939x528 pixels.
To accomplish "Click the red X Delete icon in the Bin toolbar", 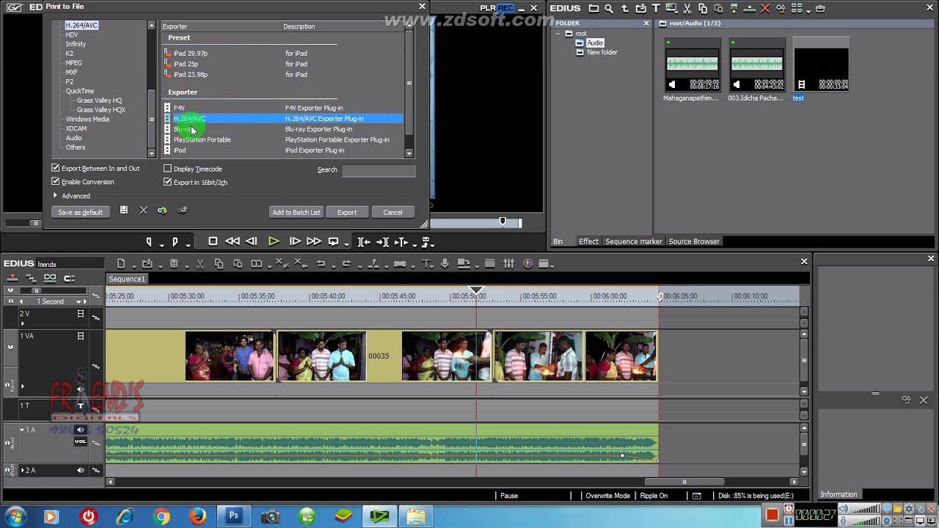I will pyautogui.click(x=765, y=9).
